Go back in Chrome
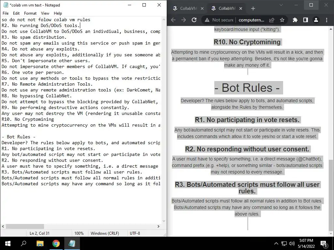The width and height of the screenshot is (334, 250). click(x=174, y=20)
